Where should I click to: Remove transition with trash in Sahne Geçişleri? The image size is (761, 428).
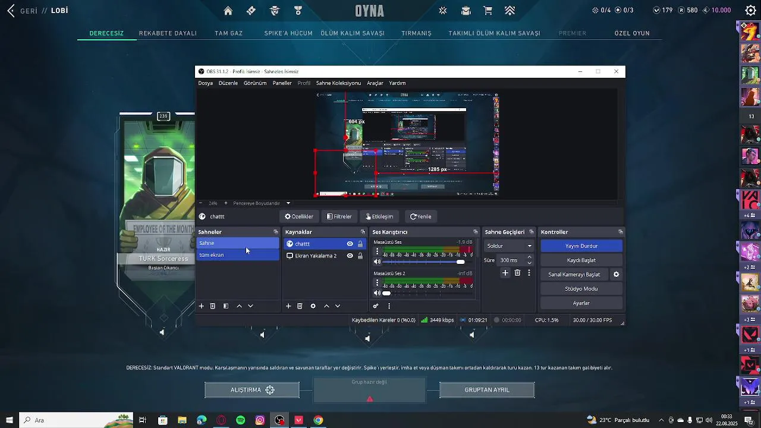coord(517,273)
